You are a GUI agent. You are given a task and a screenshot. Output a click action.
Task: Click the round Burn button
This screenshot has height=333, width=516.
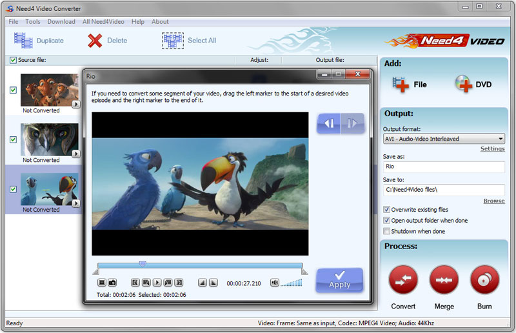tap(484, 280)
